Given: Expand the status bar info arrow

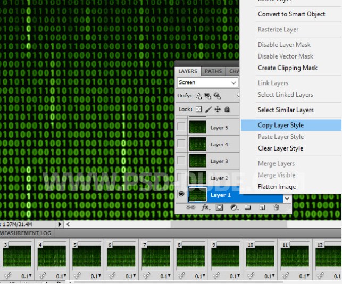Looking at the screenshot, I should [60, 224].
